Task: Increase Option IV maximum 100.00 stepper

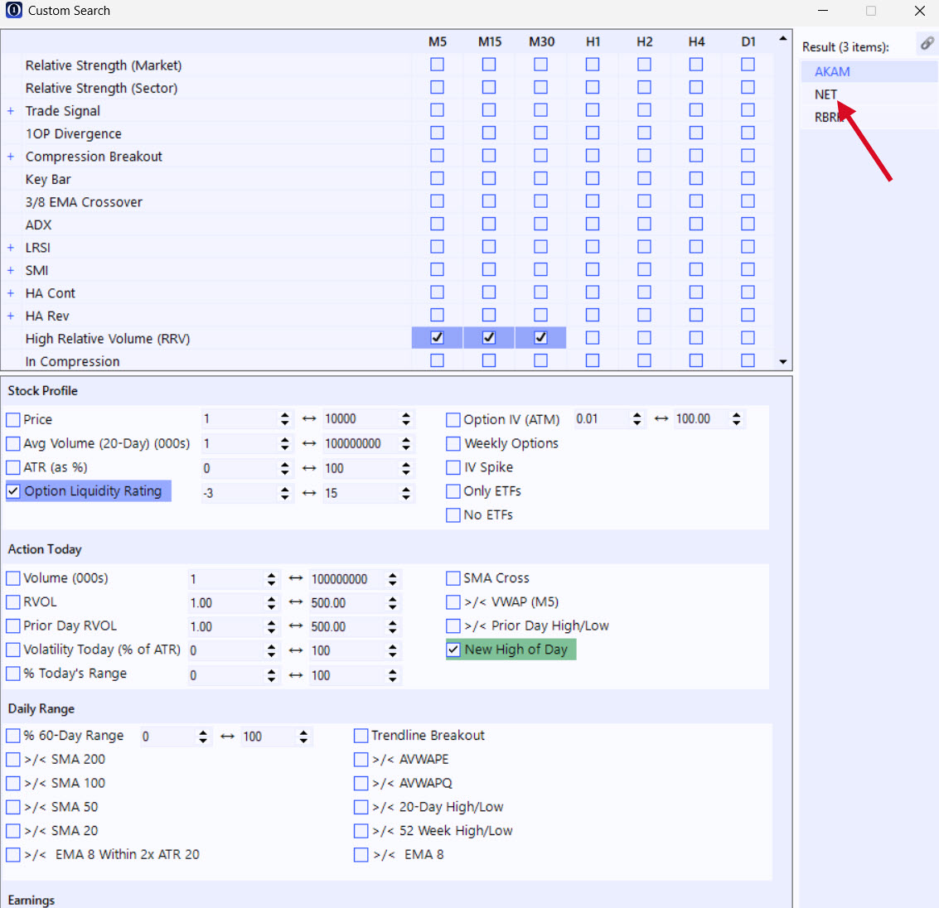Action: 737,415
